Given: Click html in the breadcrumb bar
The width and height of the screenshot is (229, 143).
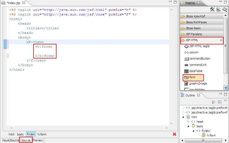Looking at the screenshot, I should (x=11, y=134).
